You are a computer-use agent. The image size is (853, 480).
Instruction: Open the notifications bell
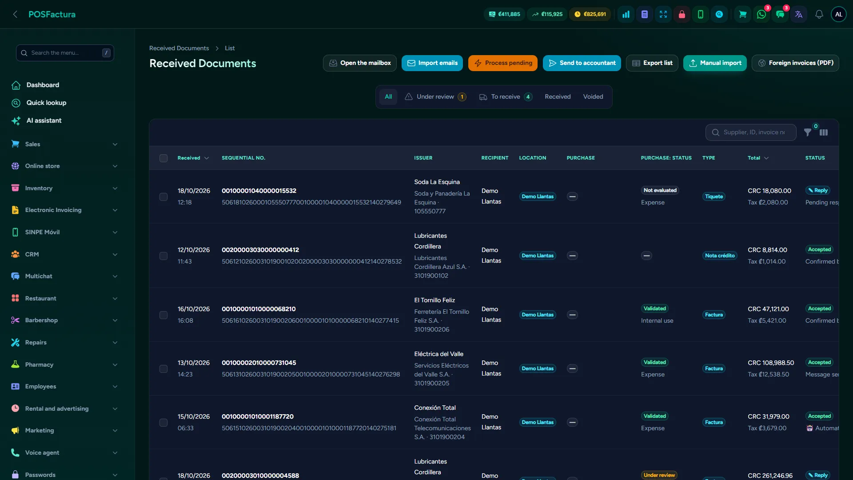pos(819,14)
